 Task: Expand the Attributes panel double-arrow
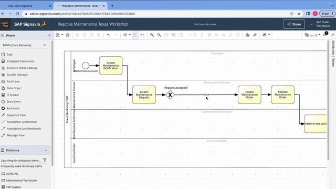[333, 35]
